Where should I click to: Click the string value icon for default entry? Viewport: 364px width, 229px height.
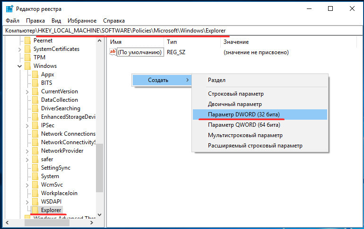pos(113,52)
